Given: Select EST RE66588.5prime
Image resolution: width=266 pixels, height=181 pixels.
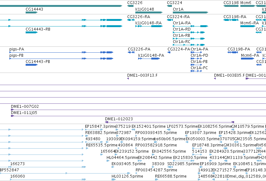Looking at the screenshot, I should (x=171, y=176).
